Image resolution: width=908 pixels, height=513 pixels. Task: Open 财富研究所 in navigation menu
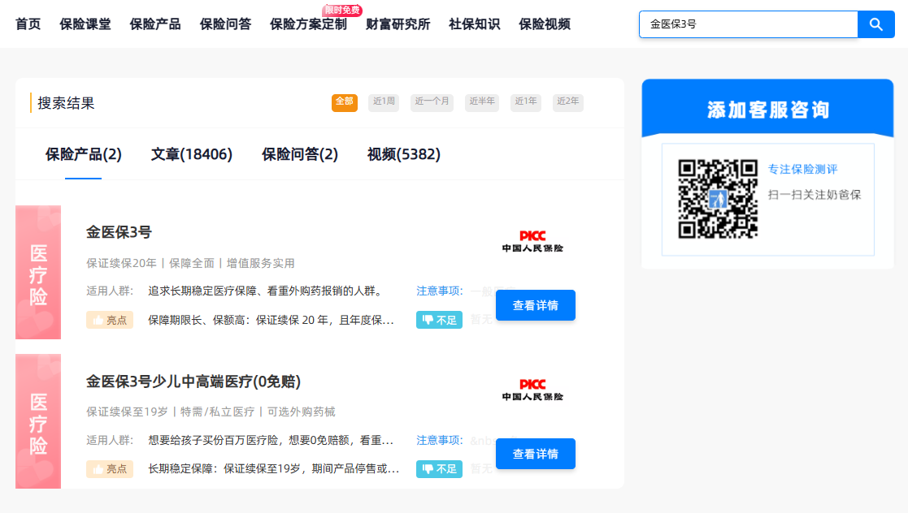pos(398,24)
